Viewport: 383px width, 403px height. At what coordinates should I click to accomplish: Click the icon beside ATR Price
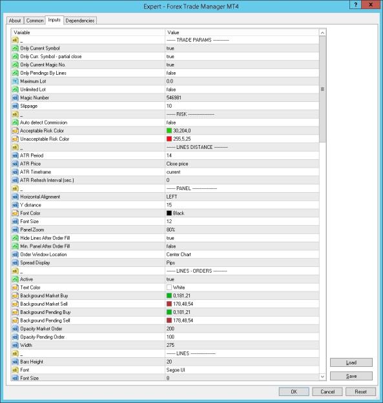[x=16, y=164]
